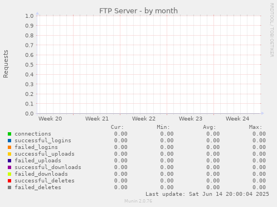Image resolution: width=277 pixels, height=207 pixels.
Task: Click the dark blue failed_uploads swatch
Action: 9,161
